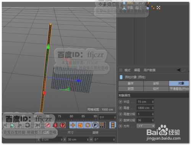Switch to the 封顶 tab
The width and height of the screenshot is (191, 145).
(131, 89)
